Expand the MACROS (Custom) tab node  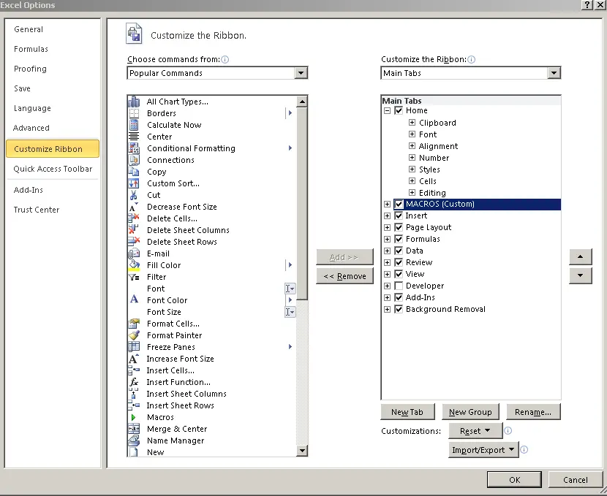[387, 204]
